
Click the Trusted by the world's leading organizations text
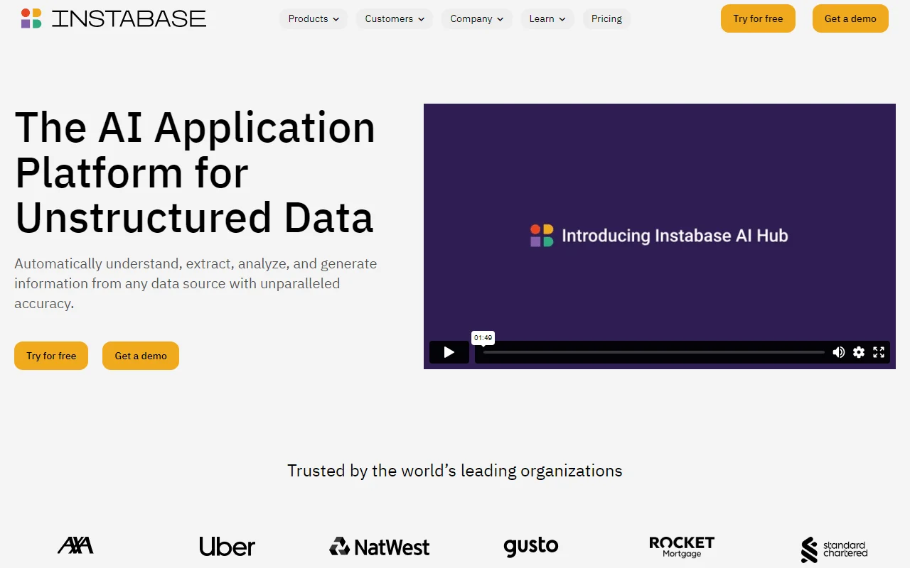click(455, 471)
